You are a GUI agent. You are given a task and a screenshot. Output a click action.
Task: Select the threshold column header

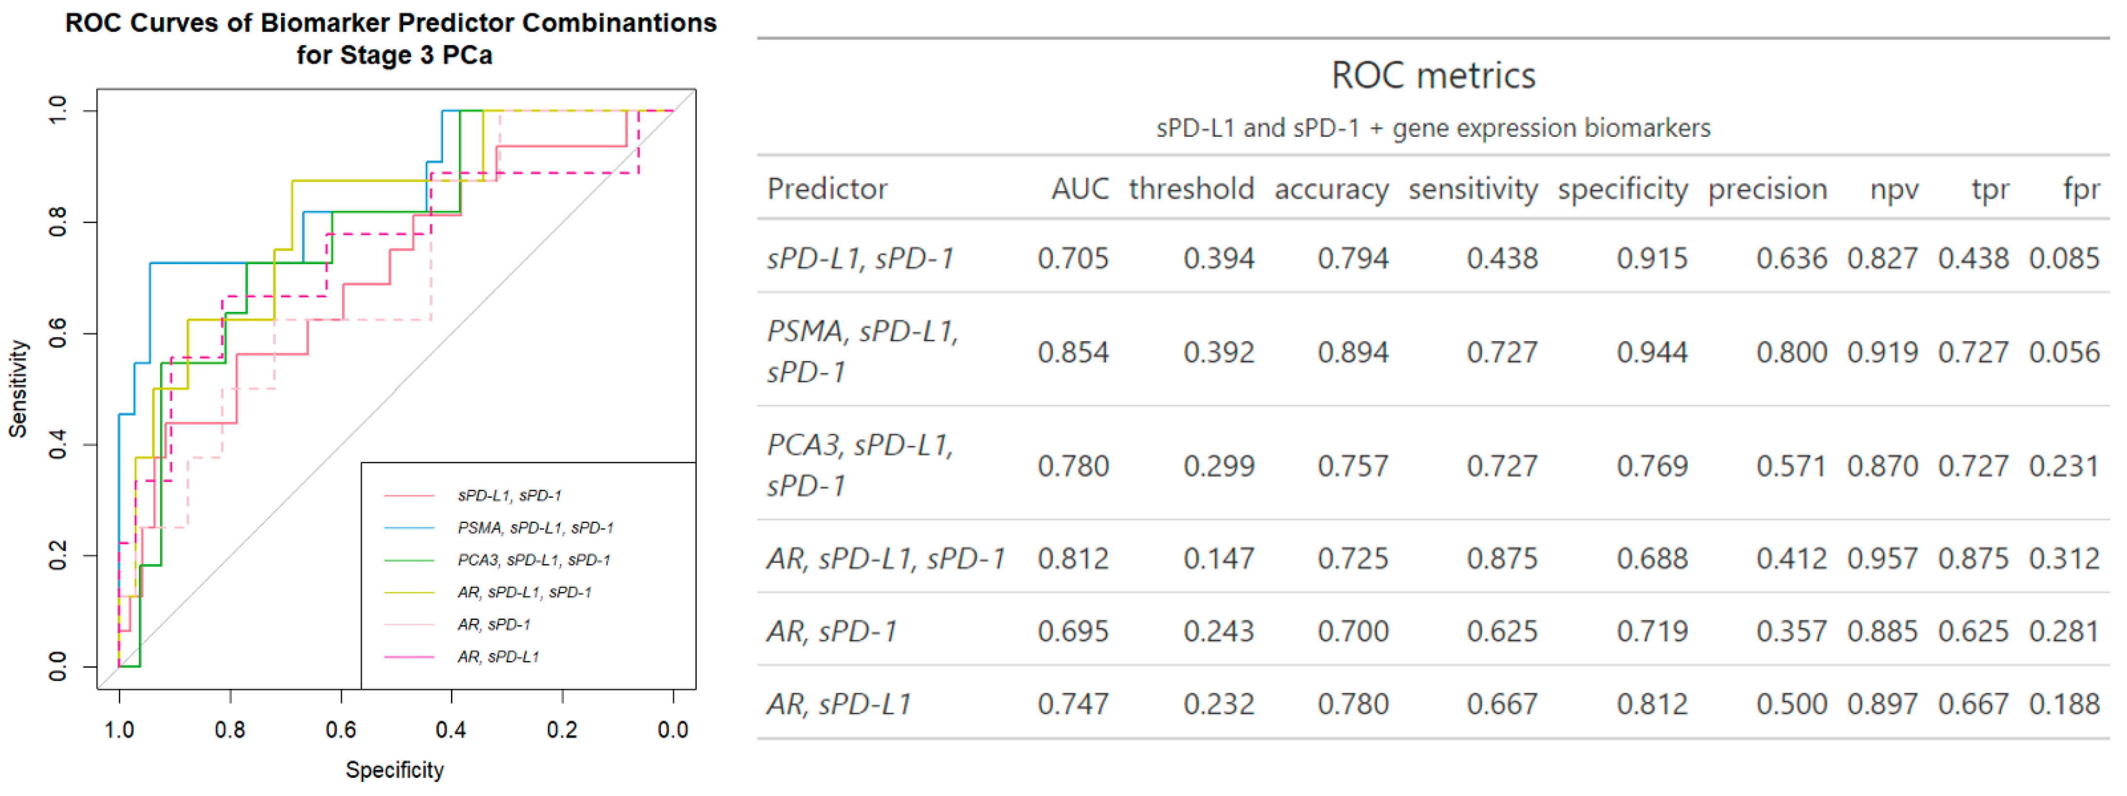click(1191, 189)
